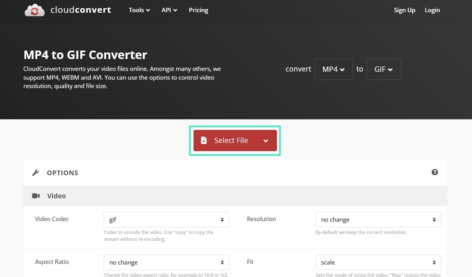Click the wrench icon beside OPTIONS
The image size is (472, 277).
pos(36,173)
